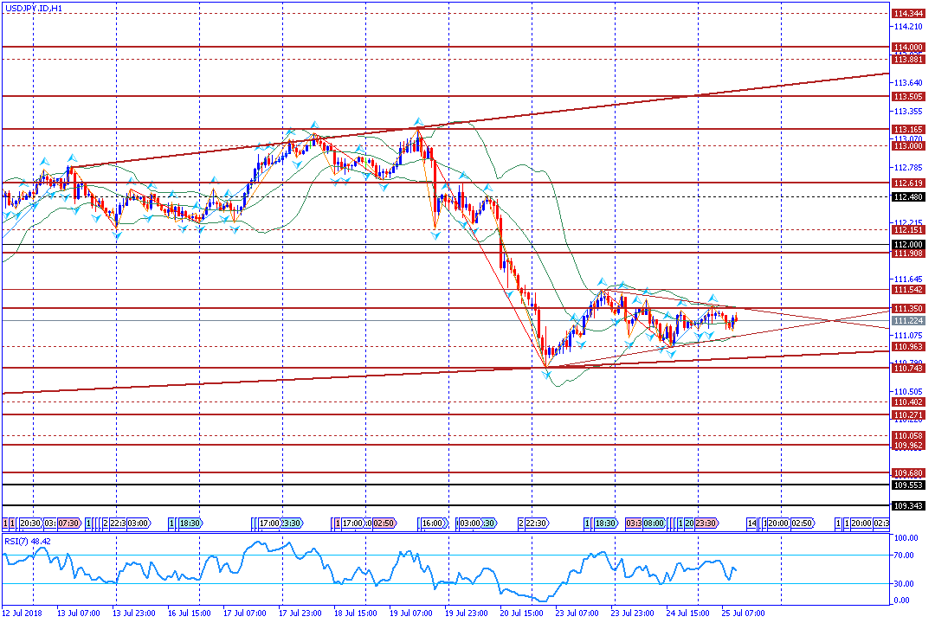Image resolution: width=935 pixels, height=623 pixels.
Task: Select the 114.344 price level label
Action: point(907,13)
